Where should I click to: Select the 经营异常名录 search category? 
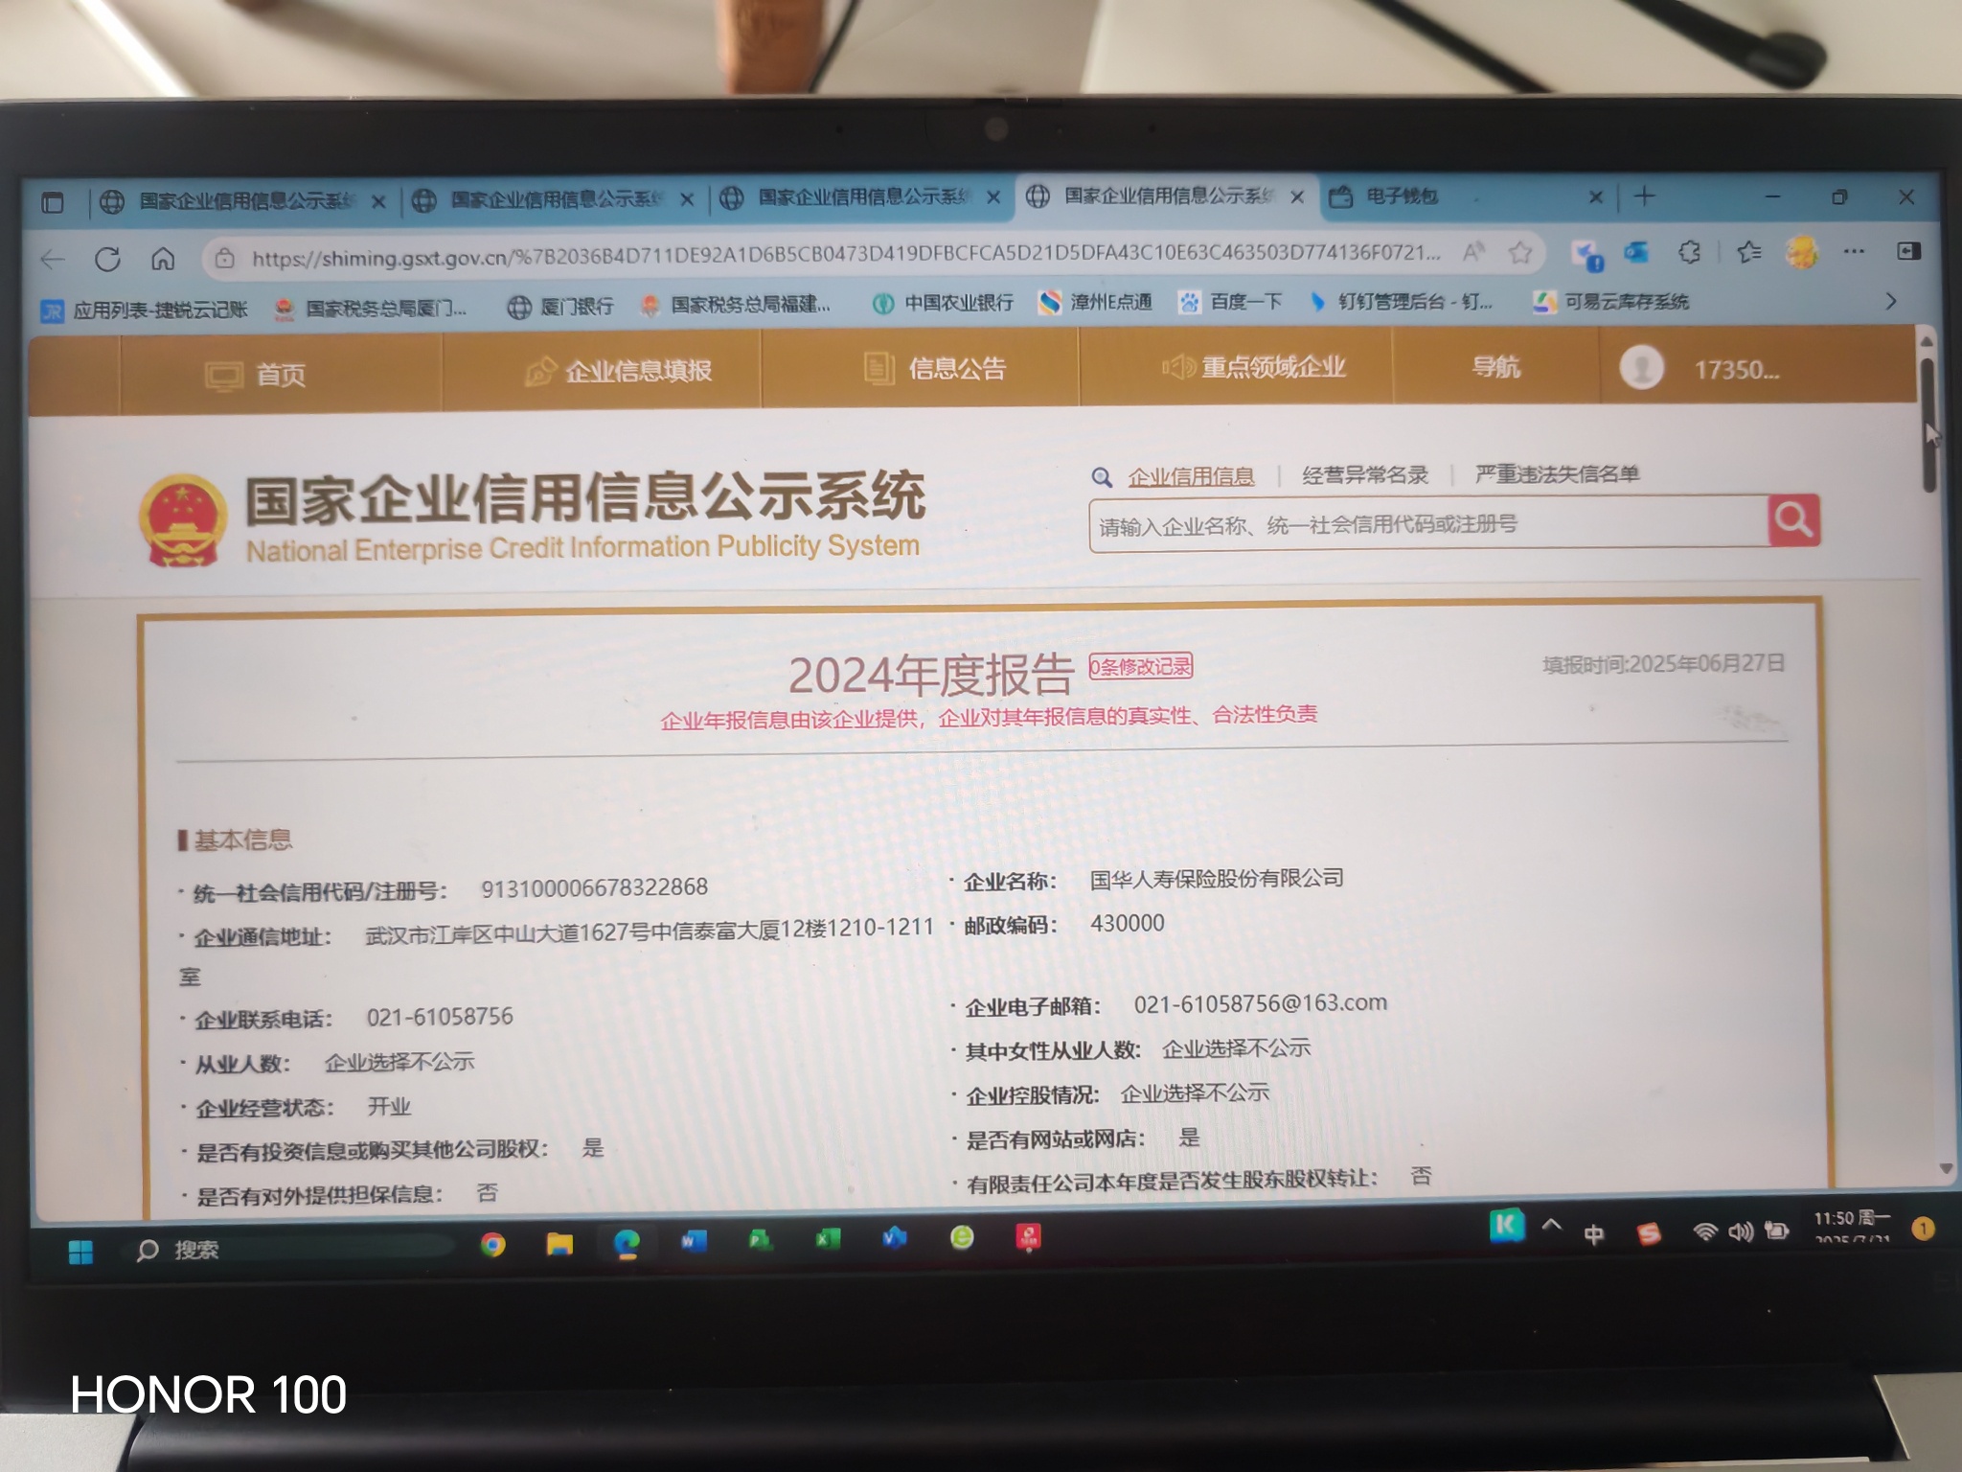(1364, 474)
